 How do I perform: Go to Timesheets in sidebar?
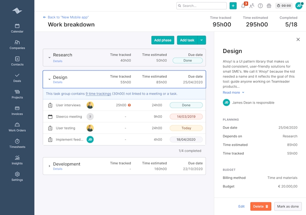click(x=17, y=144)
